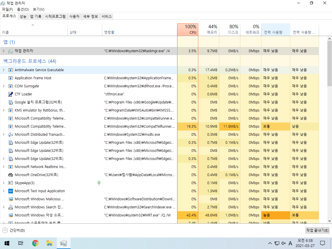Open the 파일(F) menu
This screenshot has height=249, width=332.
tap(7, 9)
